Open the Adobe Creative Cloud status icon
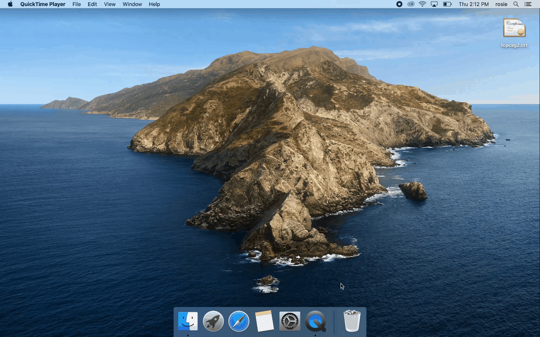 (x=410, y=4)
